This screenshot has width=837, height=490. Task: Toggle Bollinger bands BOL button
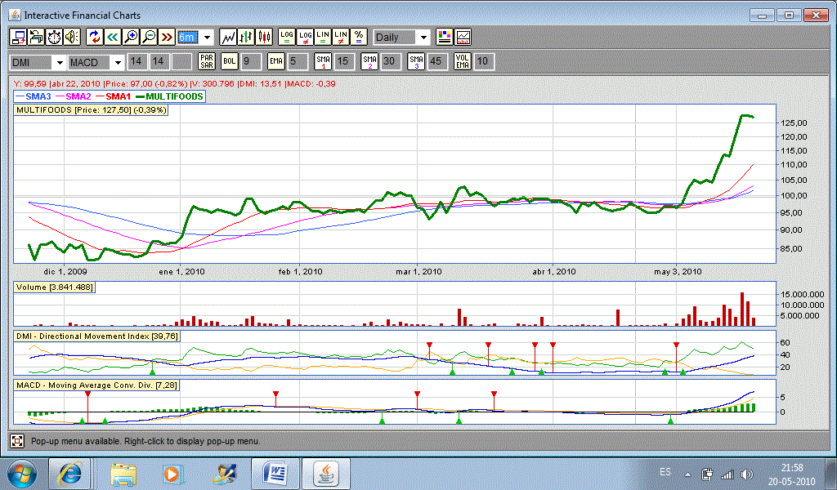coord(229,62)
